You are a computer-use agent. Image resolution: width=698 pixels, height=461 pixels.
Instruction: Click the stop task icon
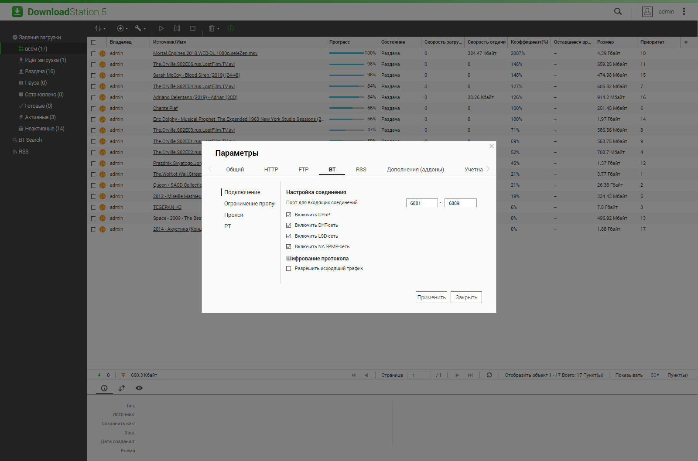193,28
